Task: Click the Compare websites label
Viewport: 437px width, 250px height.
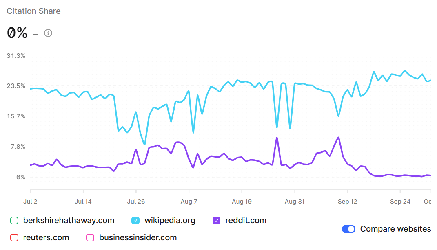Action: point(395,229)
